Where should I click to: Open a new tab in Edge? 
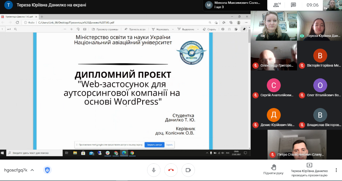(x=42, y=17)
